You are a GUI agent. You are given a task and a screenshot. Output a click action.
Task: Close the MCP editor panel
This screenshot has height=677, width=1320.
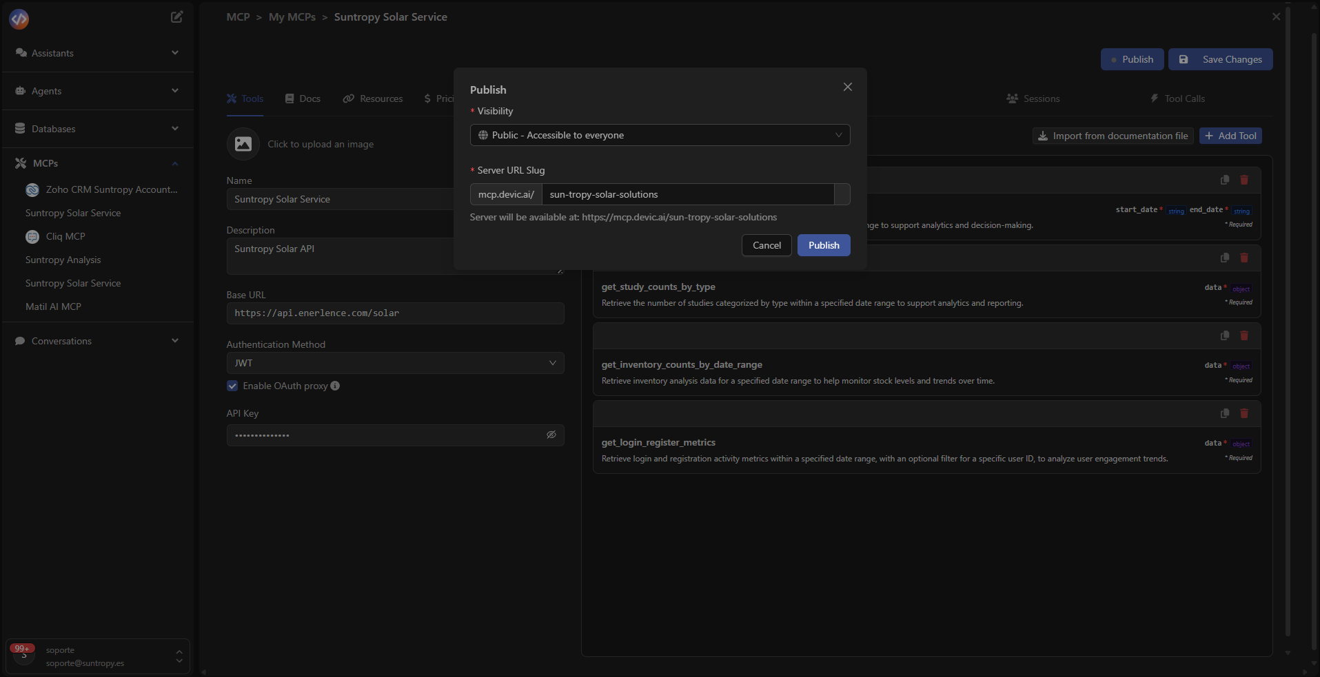point(1277,17)
